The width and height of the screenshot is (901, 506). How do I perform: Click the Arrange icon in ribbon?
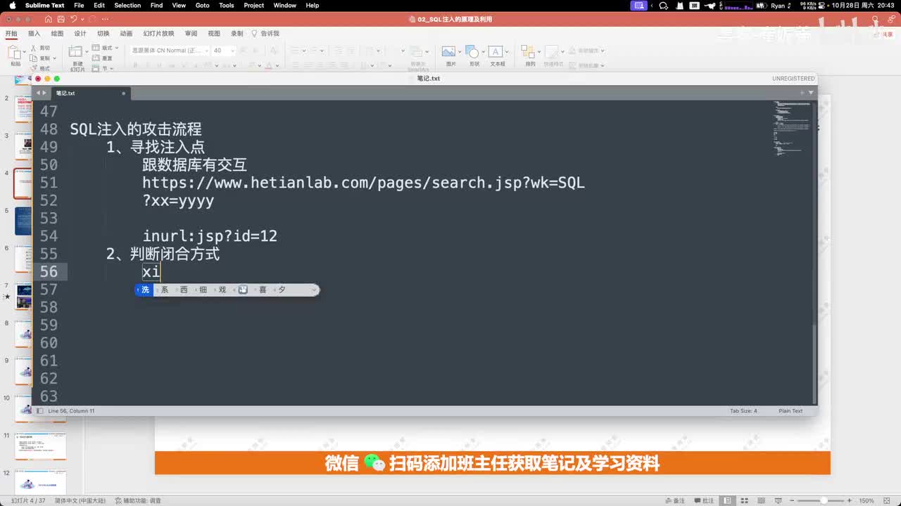click(527, 51)
